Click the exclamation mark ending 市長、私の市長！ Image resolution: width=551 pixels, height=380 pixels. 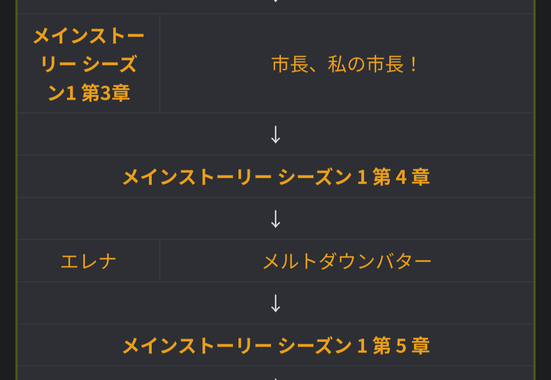[x=413, y=65]
